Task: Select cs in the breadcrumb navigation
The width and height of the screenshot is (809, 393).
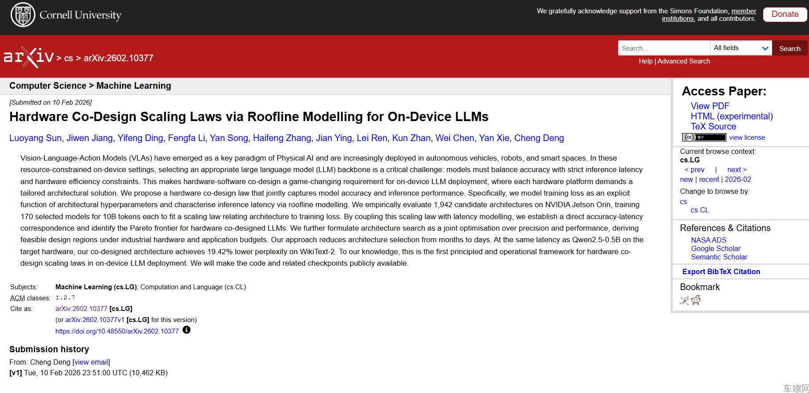Action: point(68,58)
